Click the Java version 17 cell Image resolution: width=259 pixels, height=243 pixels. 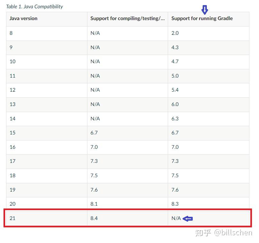pyautogui.click(x=47, y=162)
